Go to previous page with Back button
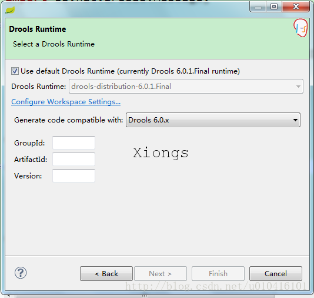This screenshot has width=314, height=298. click(106, 273)
